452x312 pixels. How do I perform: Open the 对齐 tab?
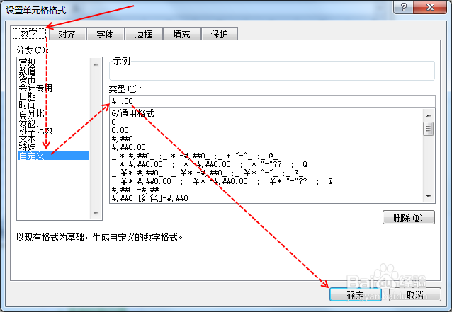(67, 34)
